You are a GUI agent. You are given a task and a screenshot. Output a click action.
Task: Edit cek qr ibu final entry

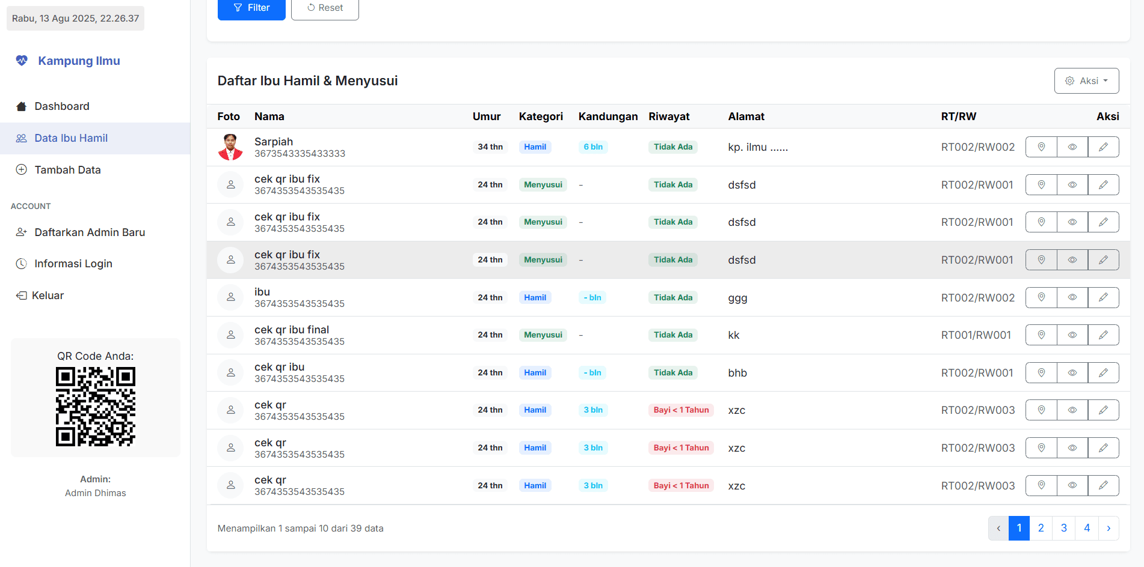pos(1104,335)
